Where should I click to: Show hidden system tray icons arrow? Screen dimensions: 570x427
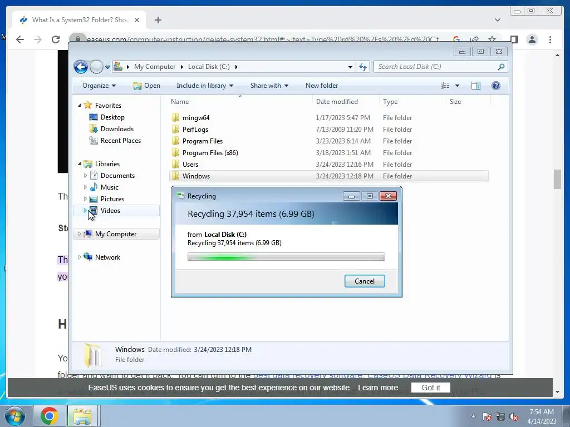point(473,416)
